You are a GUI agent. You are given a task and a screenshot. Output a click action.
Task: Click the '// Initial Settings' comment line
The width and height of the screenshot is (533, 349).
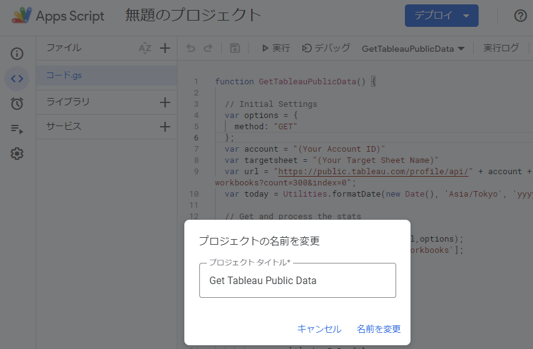[x=271, y=104]
